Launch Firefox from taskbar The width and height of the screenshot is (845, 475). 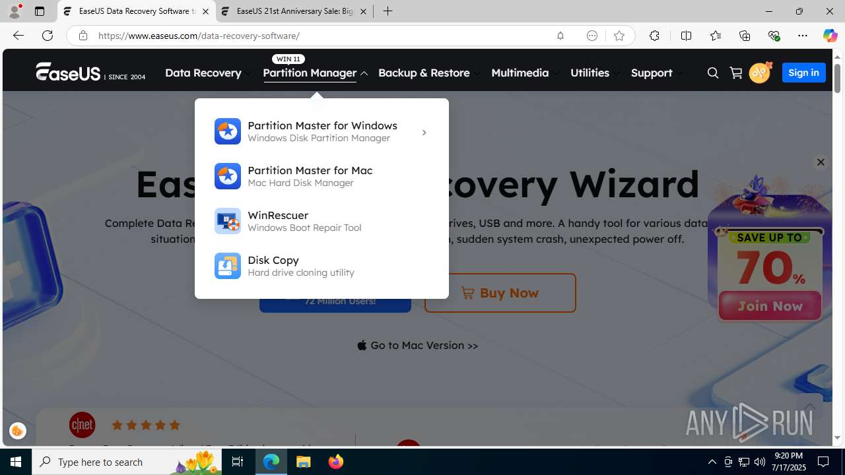tap(336, 462)
